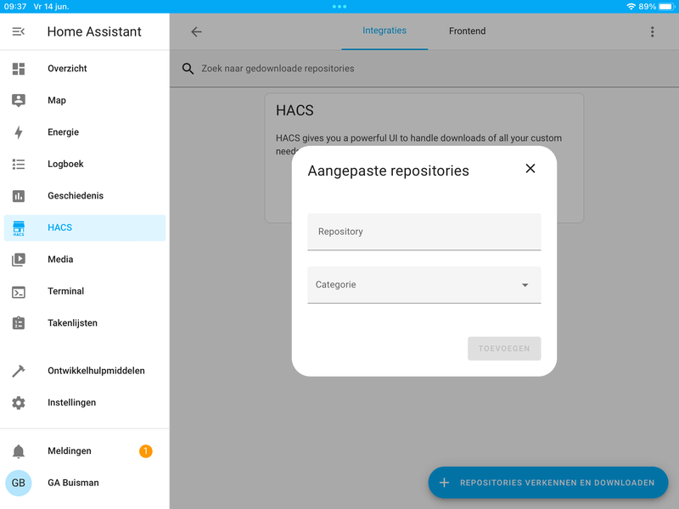679x509 pixels.
Task: Click the Meldingen bell icon
Action: coord(18,451)
